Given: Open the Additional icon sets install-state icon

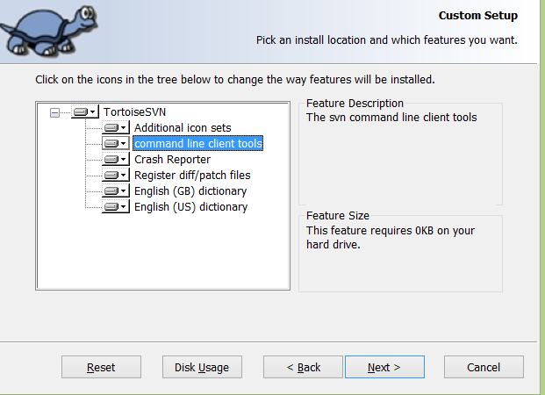Looking at the screenshot, I should coord(116,128).
